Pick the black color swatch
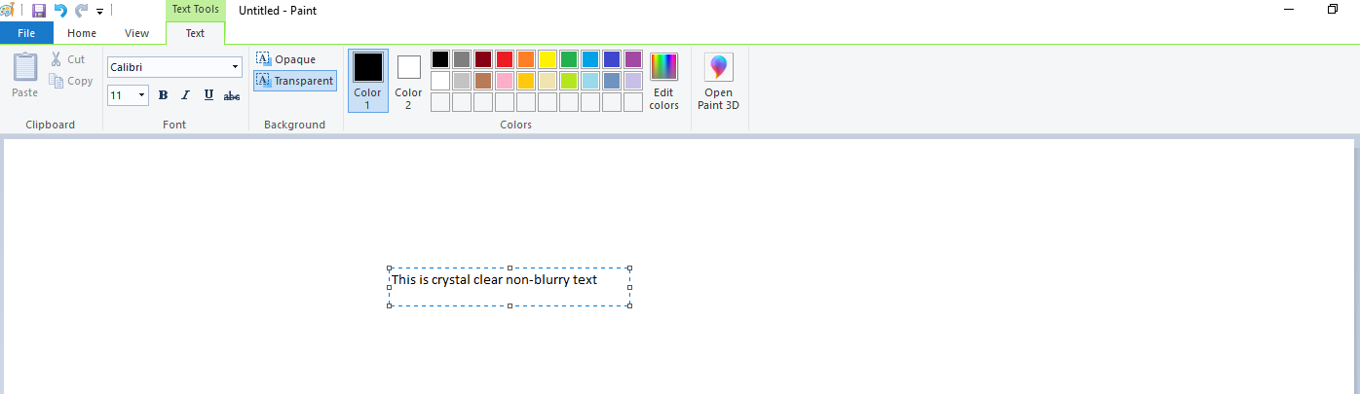Viewport: 1360px width, 394px height. tap(440, 59)
